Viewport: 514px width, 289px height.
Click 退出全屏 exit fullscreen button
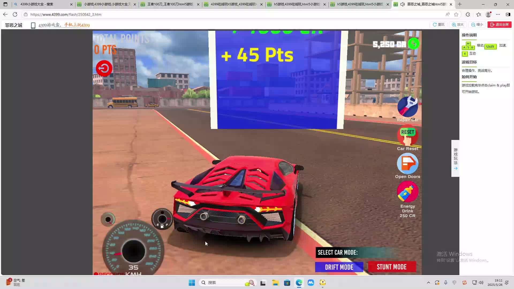[500, 25]
